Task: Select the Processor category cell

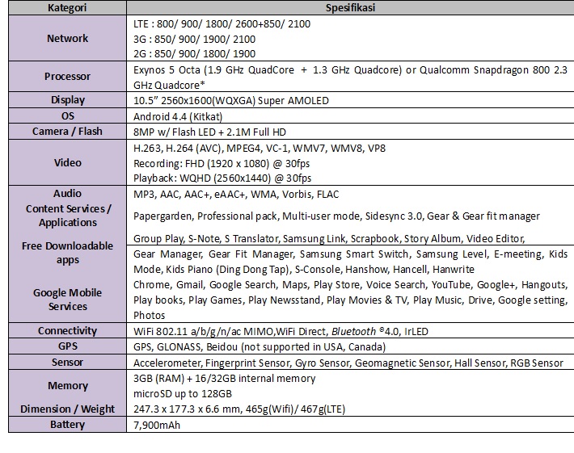Action: [67, 77]
